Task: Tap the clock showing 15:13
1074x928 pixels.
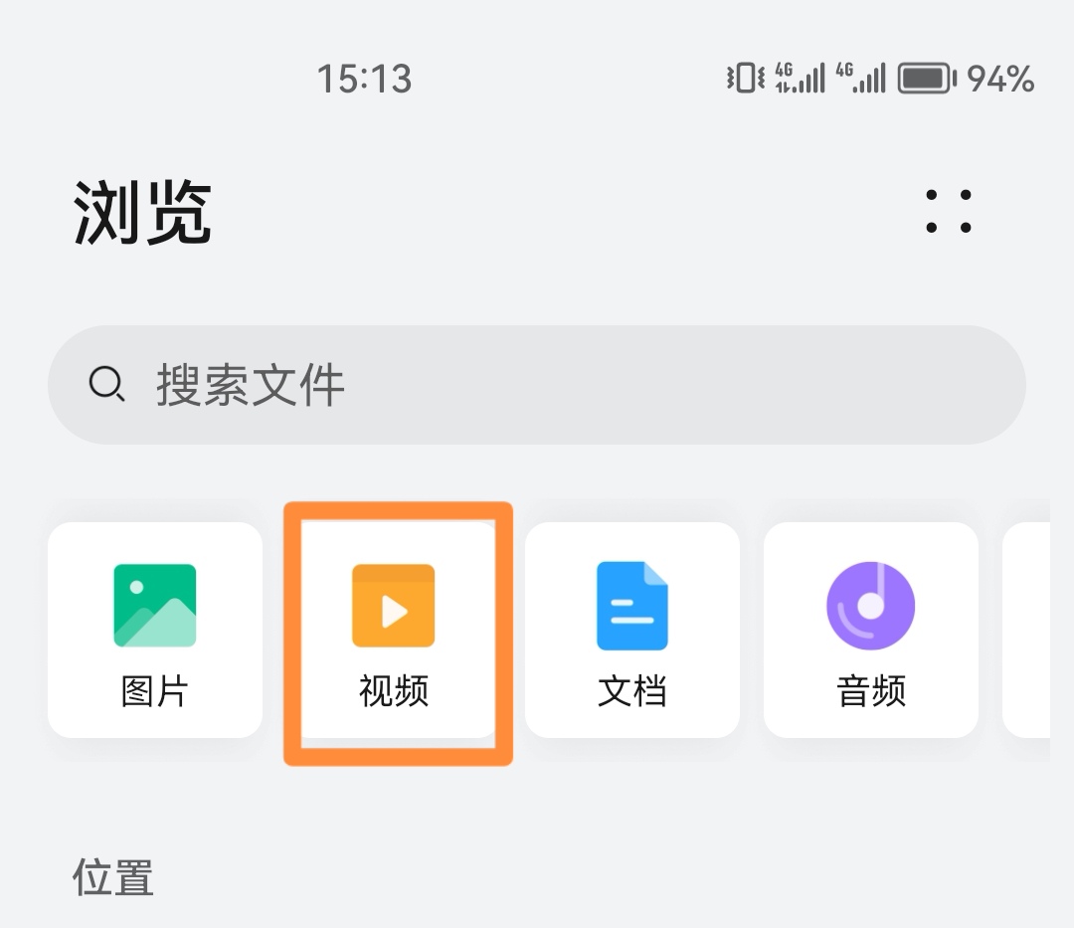Action: click(363, 79)
